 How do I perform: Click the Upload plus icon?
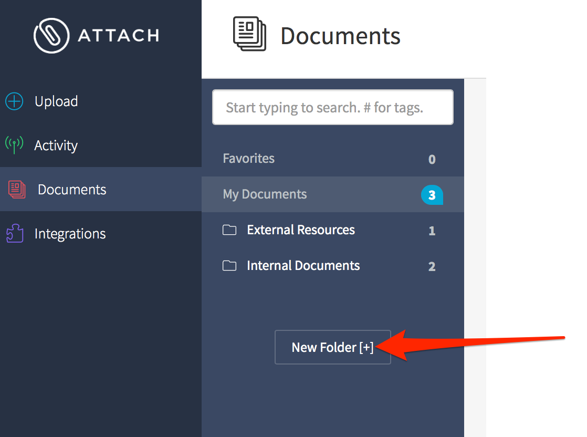(14, 101)
